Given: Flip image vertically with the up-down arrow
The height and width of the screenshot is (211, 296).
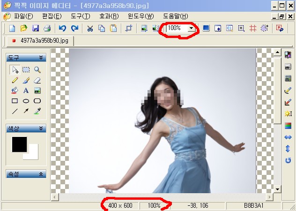Looking at the screenshot, I should [x=288, y=149].
